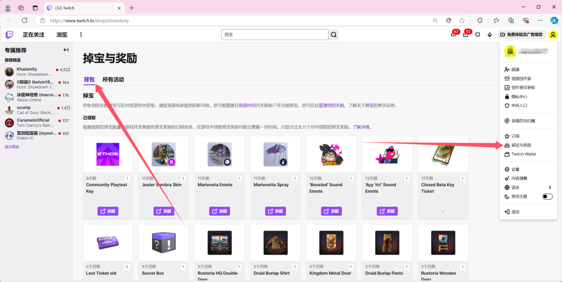The image size is (562, 282).
Task: Toggle the 夜间主题 dark theme switch
Action: [547, 196]
